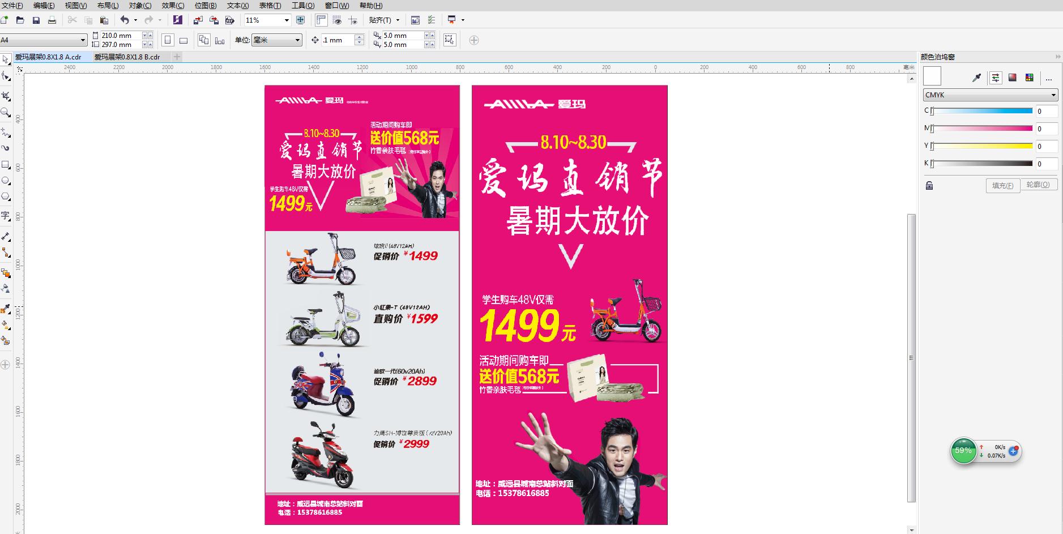Select the Freehand drawing tool

6,132
